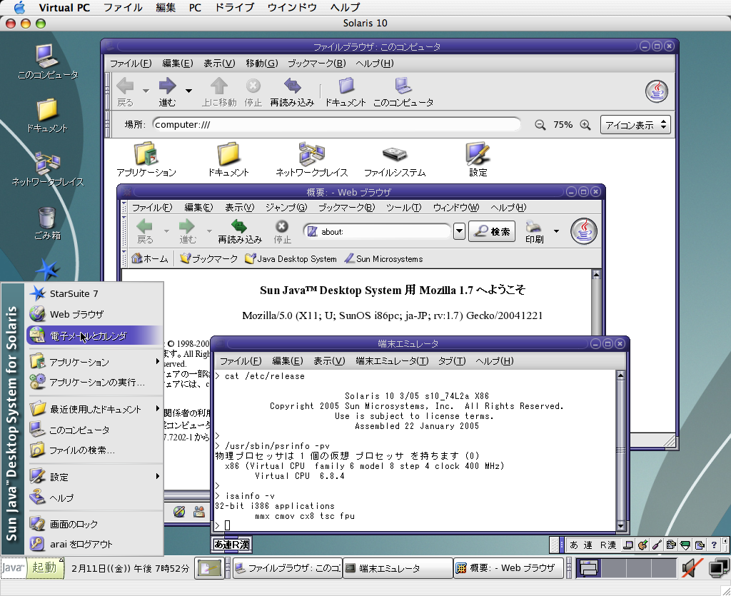Click ドキュメント toolbar button in file browser
Image resolution: width=731 pixels, height=596 pixels.
click(346, 92)
